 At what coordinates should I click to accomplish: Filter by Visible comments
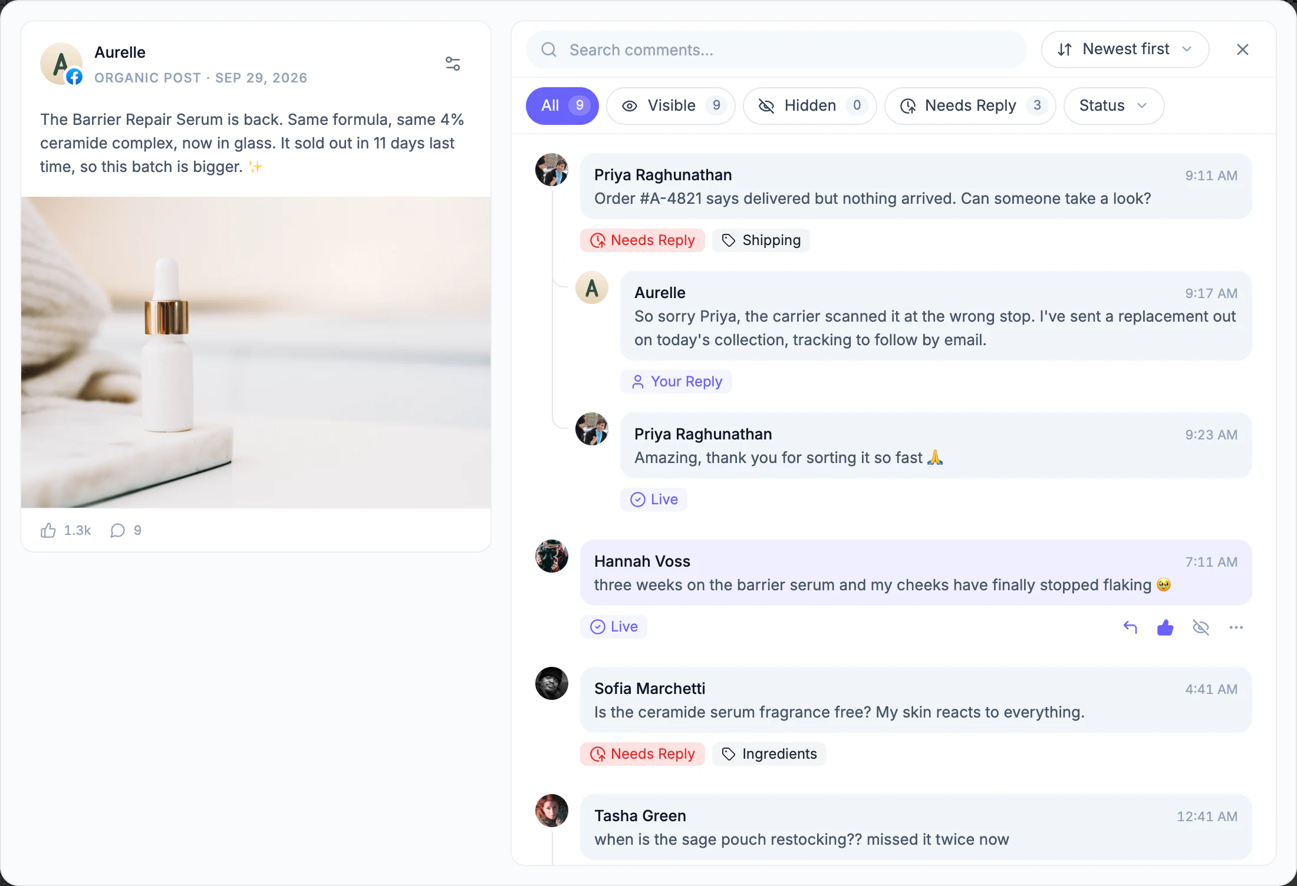(x=671, y=106)
